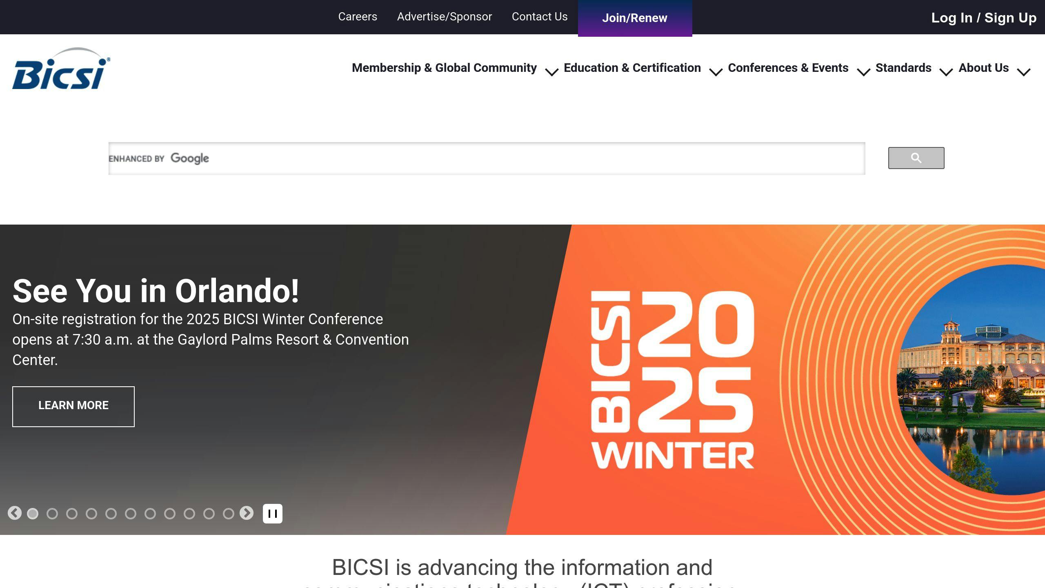Go to next carousel slide arrow
1045x588 pixels.
tap(247, 513)
